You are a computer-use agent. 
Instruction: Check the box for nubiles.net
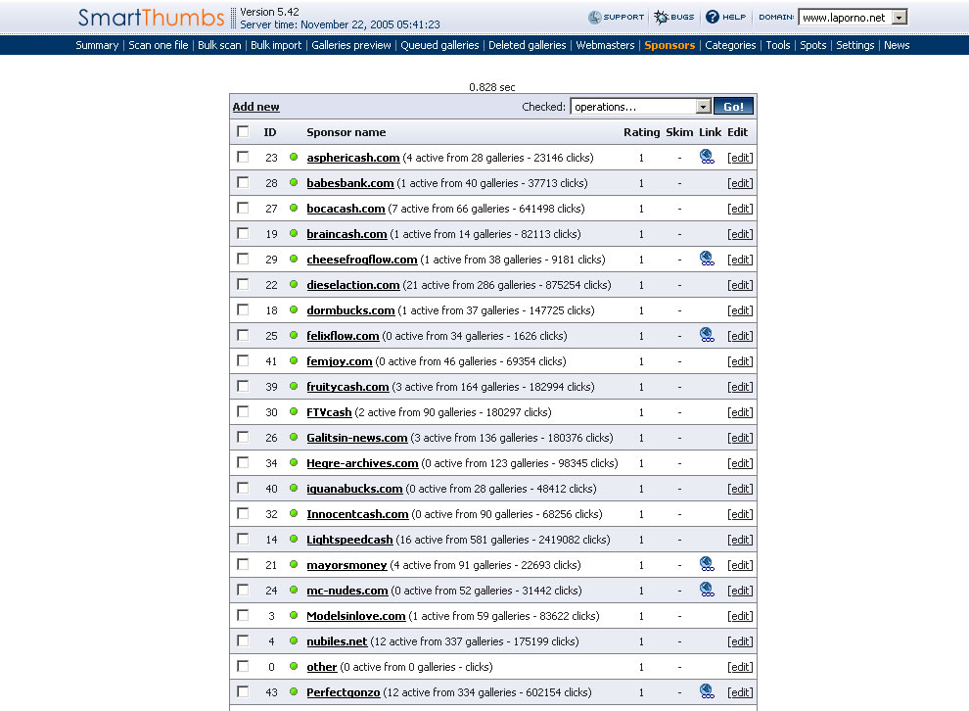tap(243, 640)
